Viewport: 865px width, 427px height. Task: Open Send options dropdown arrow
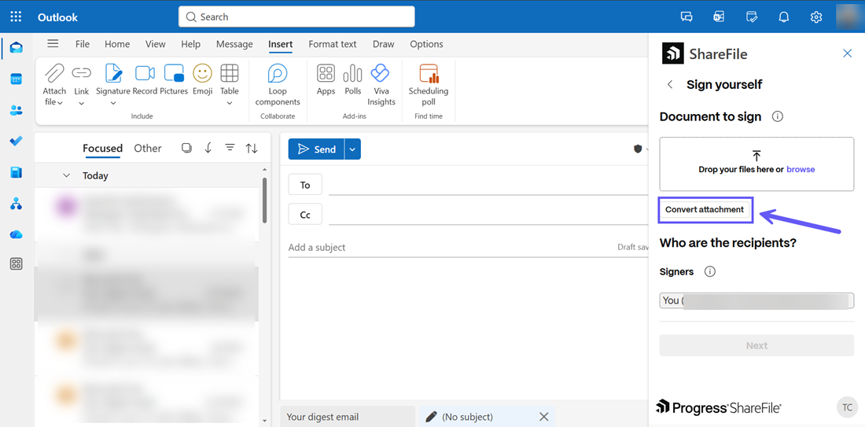[352, 149]
